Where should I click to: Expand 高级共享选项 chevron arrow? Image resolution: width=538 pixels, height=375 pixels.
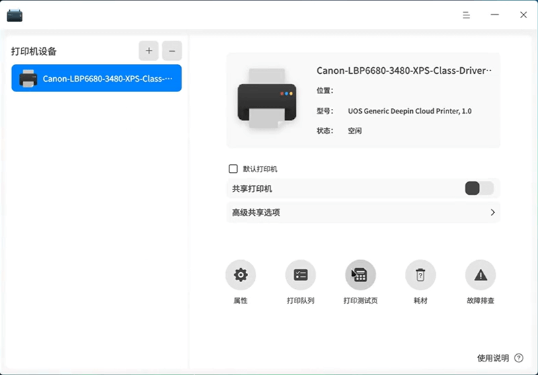(x=493, y=212)
